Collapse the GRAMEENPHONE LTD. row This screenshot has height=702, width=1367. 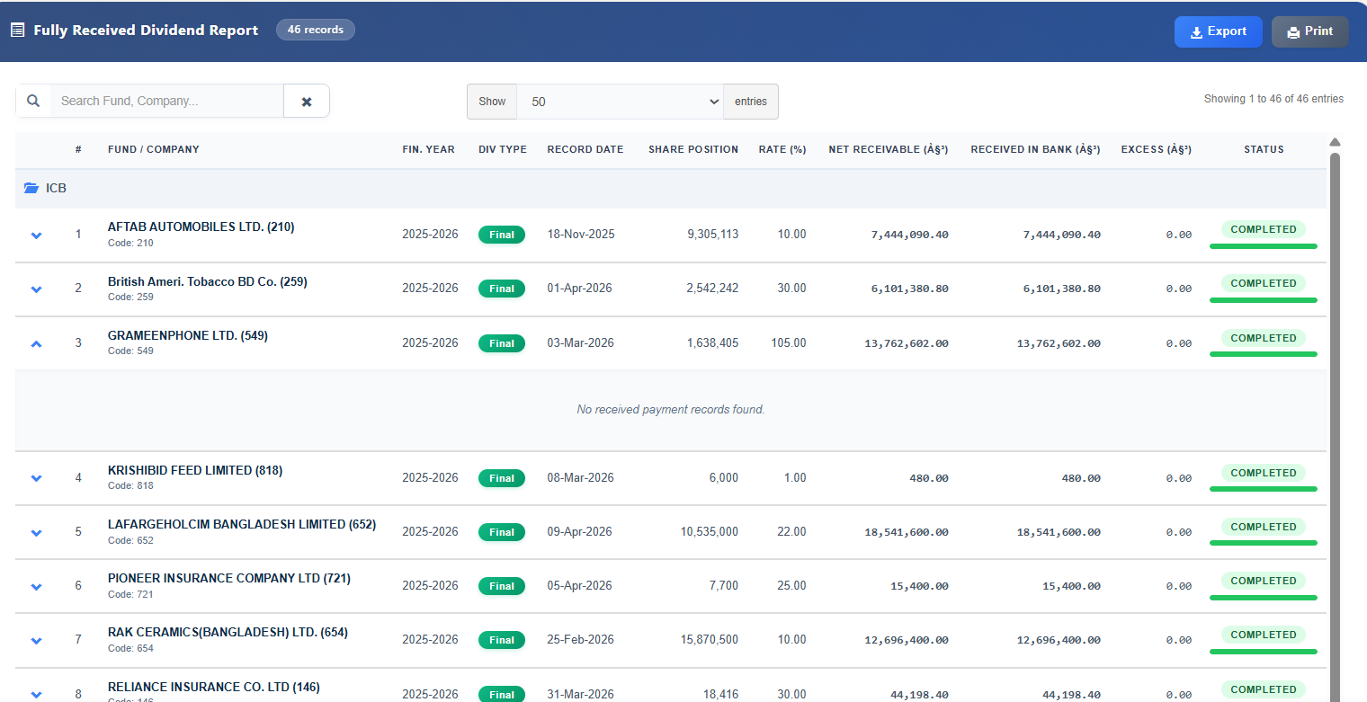point(37,343)
